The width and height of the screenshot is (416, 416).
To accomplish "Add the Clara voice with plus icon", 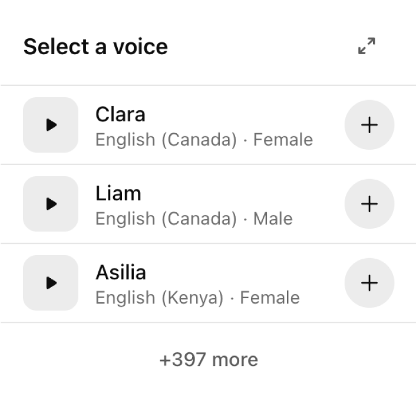I will pyautogui.click(x=369, y=125).
